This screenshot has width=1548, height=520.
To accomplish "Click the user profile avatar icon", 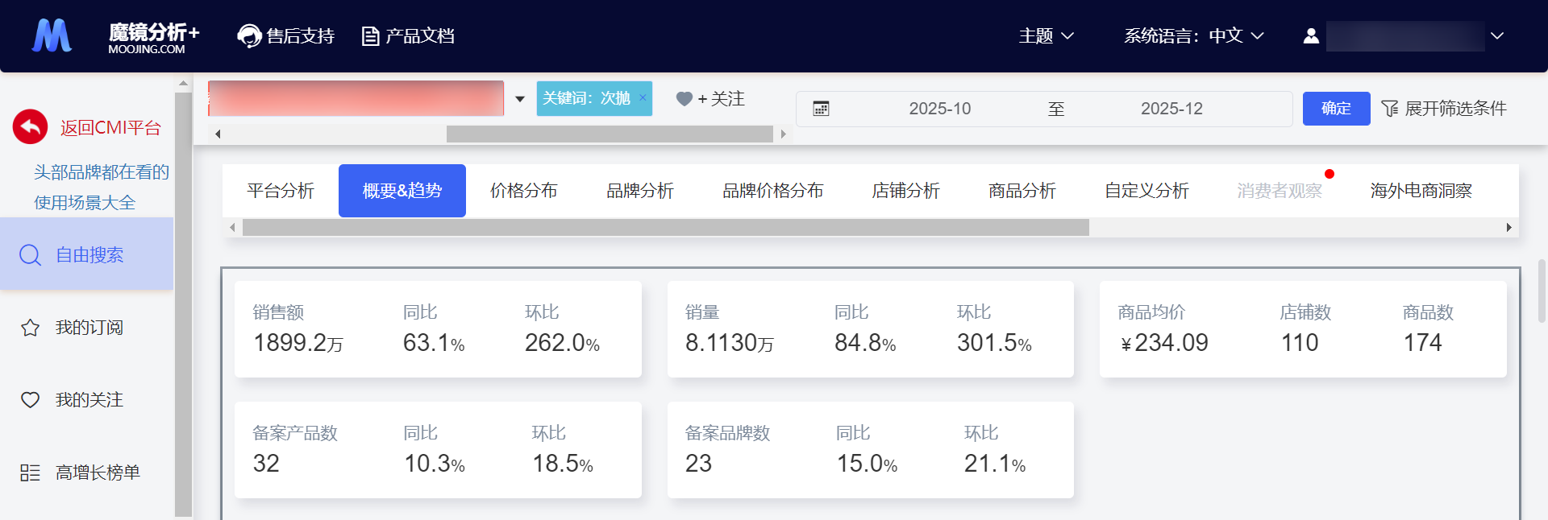I will [1311, 36].
